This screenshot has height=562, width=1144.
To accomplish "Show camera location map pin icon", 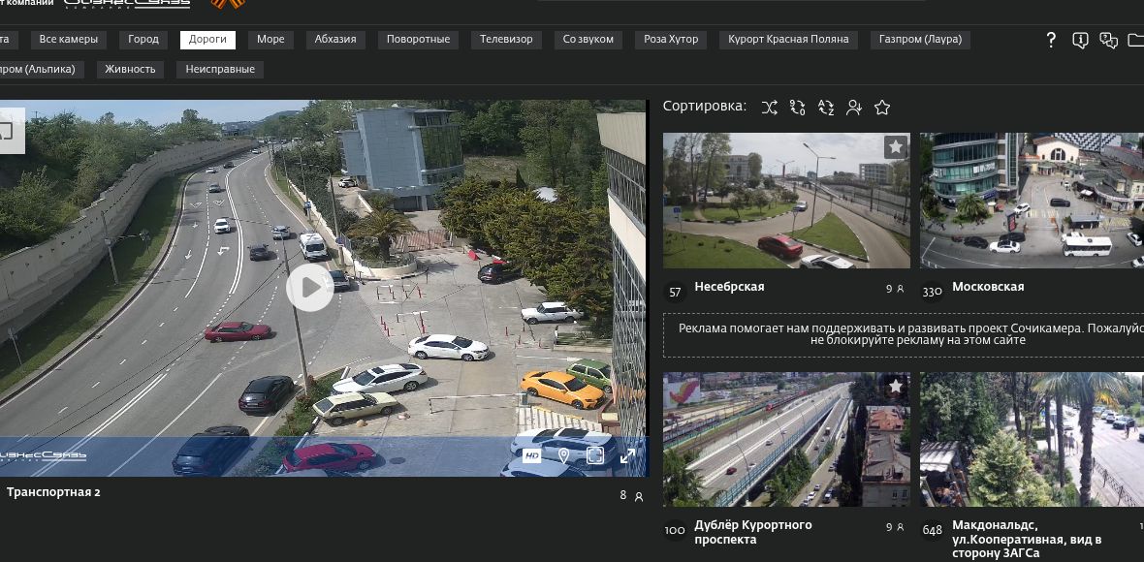I will click(563, 456).
